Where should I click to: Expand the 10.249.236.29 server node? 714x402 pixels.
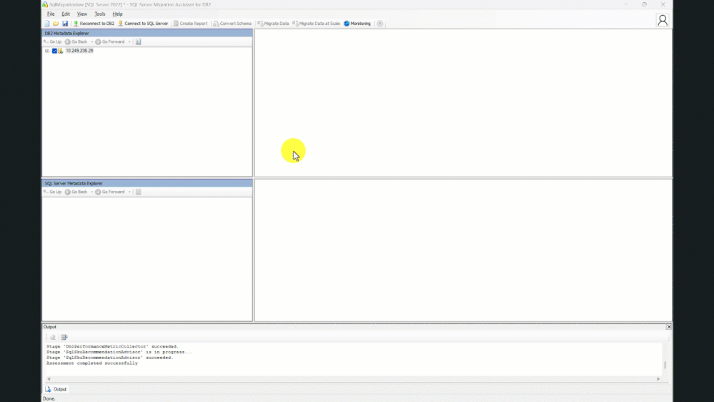pos(47,51)
